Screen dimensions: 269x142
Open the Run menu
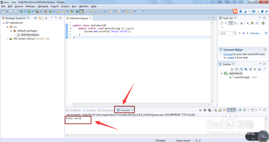(x=74, y=6)
